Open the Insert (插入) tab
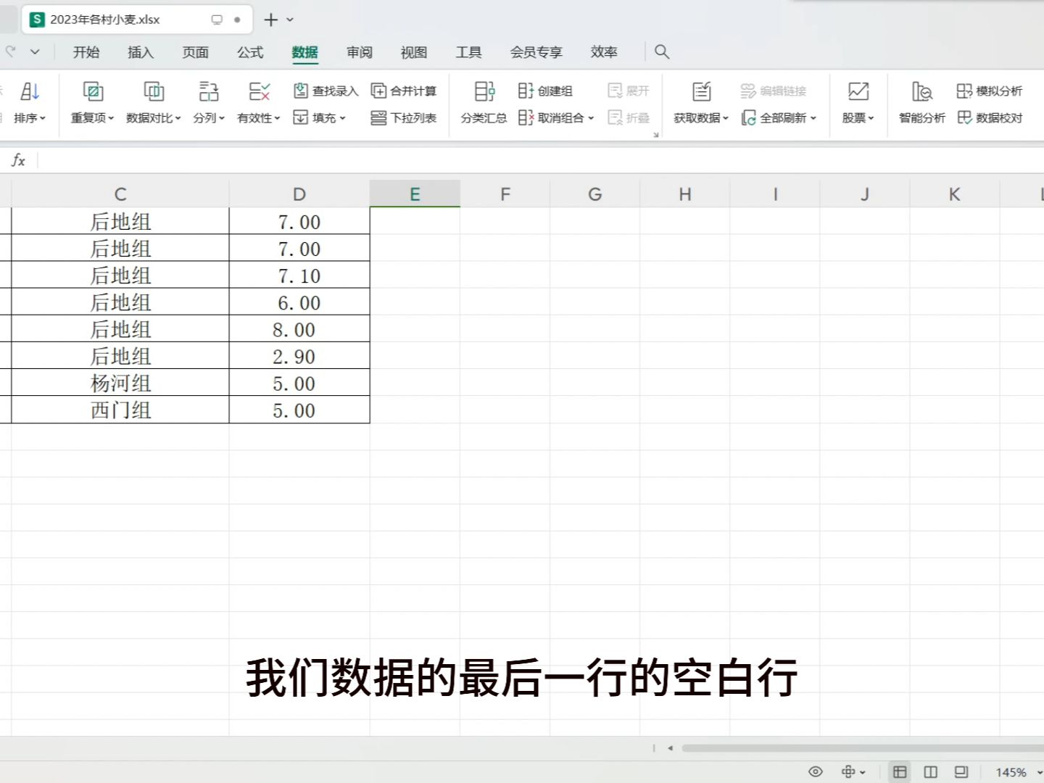This screenshot has width=1044, height=783. [x=141, y=51]
